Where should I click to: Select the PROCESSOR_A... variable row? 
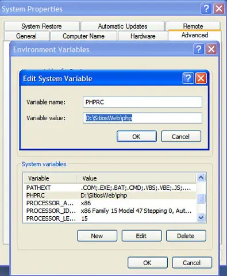click(110, 203)
